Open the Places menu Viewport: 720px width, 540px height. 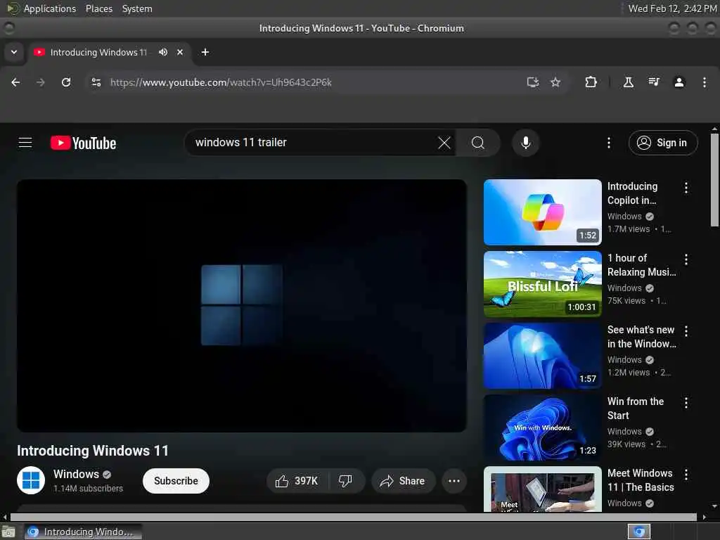tap(99, 8)
